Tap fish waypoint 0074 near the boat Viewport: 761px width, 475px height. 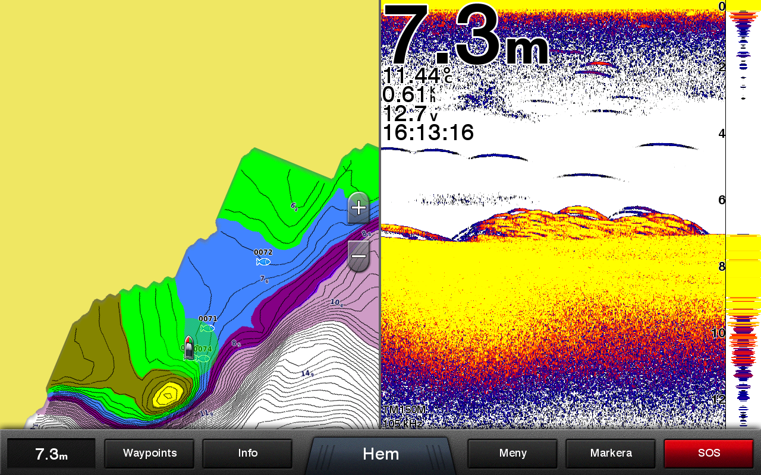(x=203, y=358)
